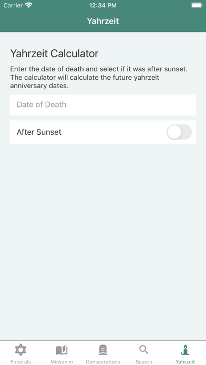Screen dimensions: 206x365
Task: Click the 12:34 PM clock
Action: 103,5
